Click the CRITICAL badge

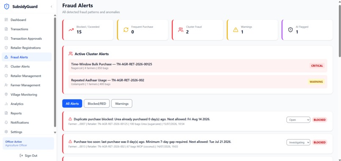[x=317, y=65]
